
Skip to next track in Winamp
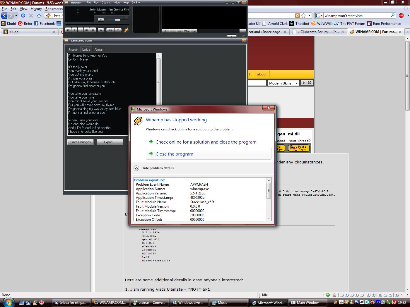coord(93,30)
